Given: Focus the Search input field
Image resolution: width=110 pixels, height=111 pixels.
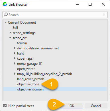Looking at the screenshot, I should 55,15.
